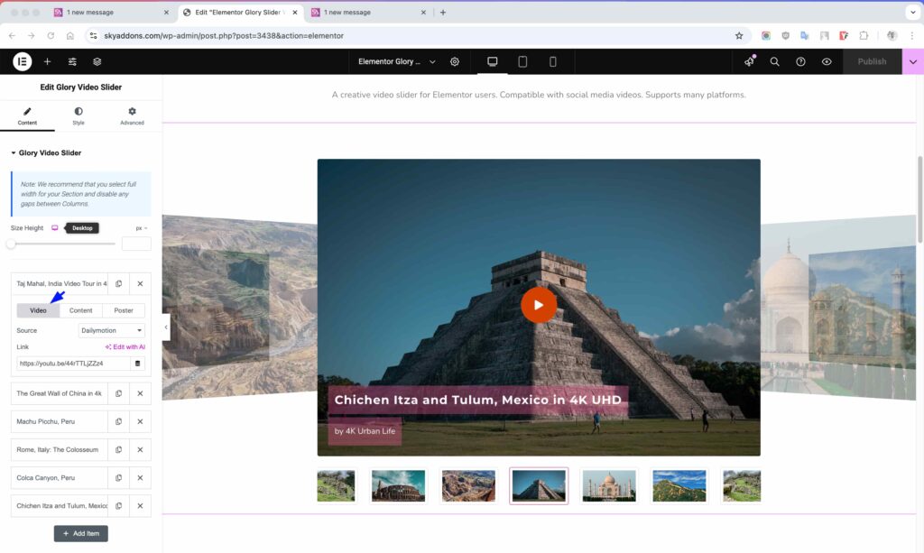Open Site Settings sliders icon
Viewport: 924px width, 553px height.
[x=72, y=61]
